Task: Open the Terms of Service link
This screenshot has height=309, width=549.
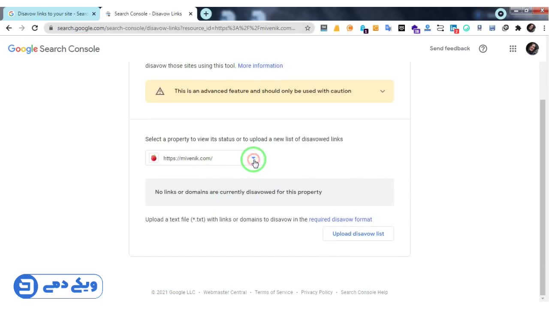Action: pos(274,292)
